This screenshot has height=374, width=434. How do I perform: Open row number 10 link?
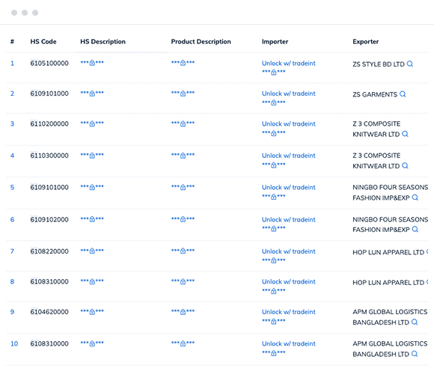pyautogui.click(x=14, y=343)
